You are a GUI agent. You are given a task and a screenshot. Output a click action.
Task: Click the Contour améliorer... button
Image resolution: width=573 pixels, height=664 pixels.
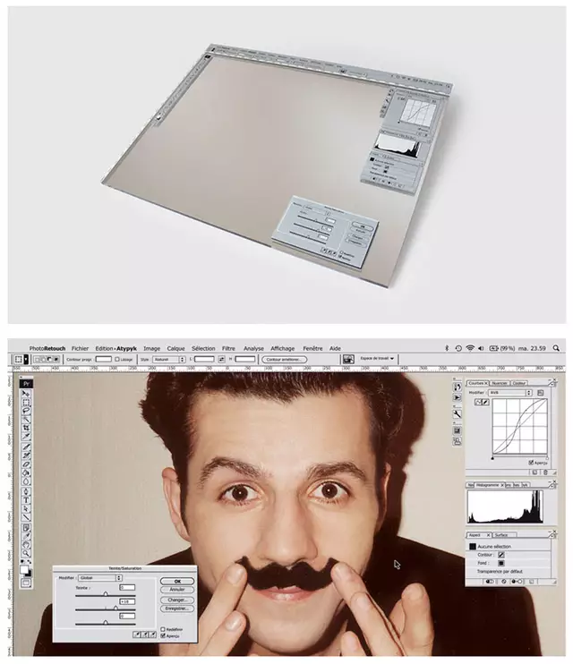(x=284, y=359)
